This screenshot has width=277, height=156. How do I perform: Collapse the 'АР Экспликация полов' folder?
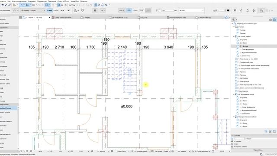[x=234, y=94]
